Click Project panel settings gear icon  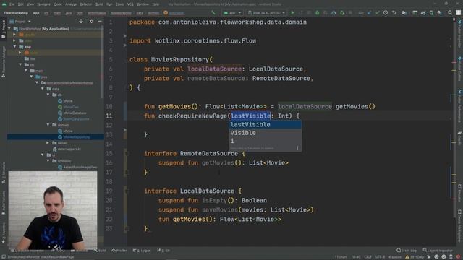[92, 21]
